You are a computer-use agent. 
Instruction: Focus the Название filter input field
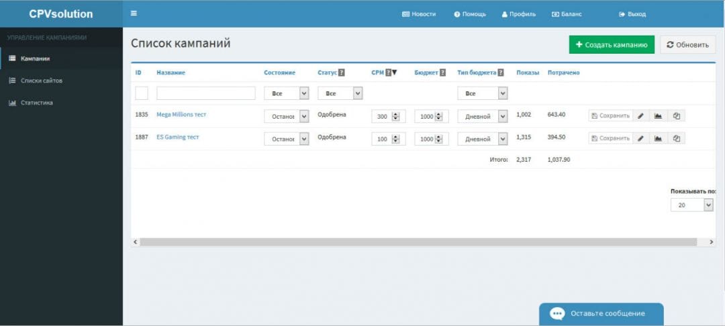click(206, 93)
